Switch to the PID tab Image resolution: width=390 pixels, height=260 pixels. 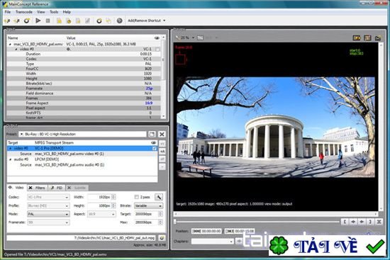click(x=57, y=188)
